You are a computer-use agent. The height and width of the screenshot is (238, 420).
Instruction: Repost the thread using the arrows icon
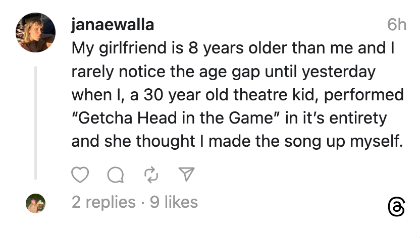click(x=151, y=174)
